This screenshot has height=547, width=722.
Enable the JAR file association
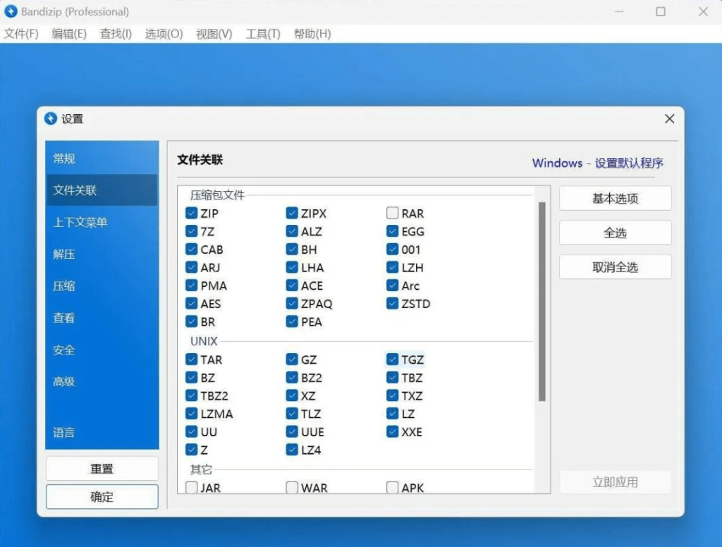point(192,487)
